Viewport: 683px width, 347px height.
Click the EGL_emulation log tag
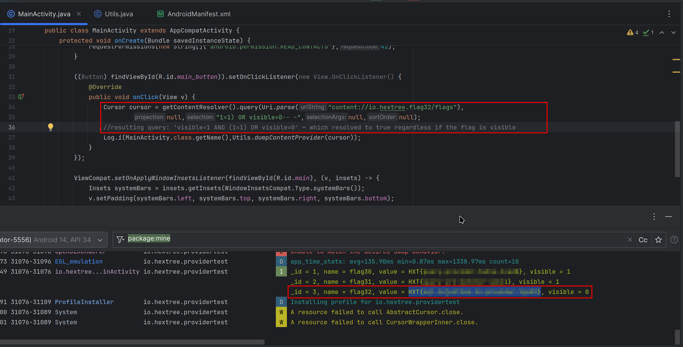tap(79, 262)
